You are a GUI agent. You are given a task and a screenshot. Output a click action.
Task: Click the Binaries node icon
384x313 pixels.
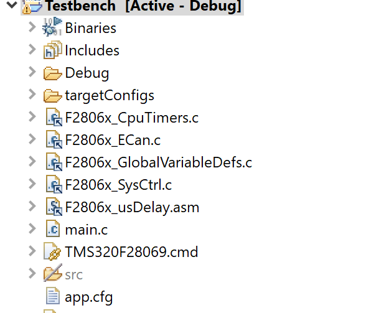pos(52,27)
